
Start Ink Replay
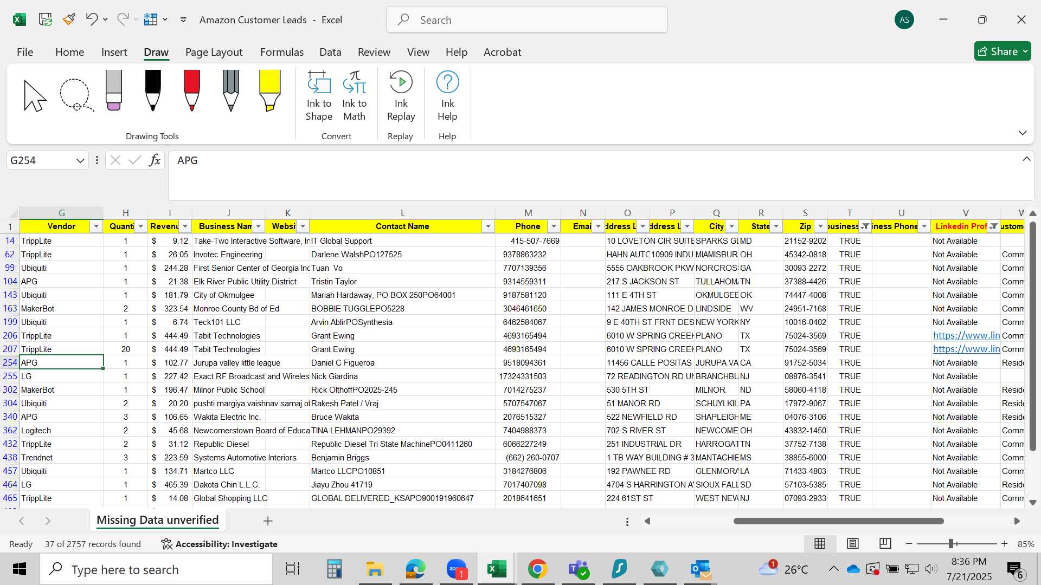pos(401,96)
